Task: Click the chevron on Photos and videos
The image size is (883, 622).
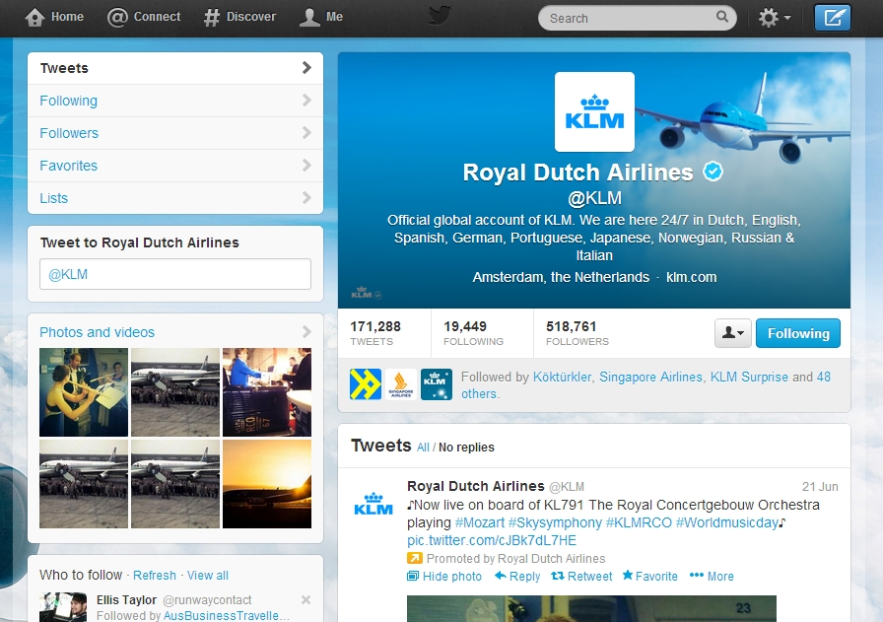Action: 306,332
